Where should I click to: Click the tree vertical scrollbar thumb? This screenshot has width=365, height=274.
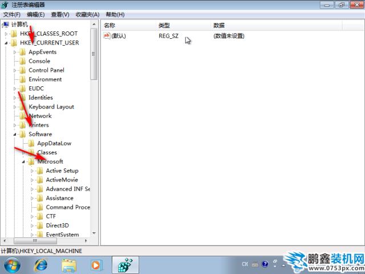point(94,54)
